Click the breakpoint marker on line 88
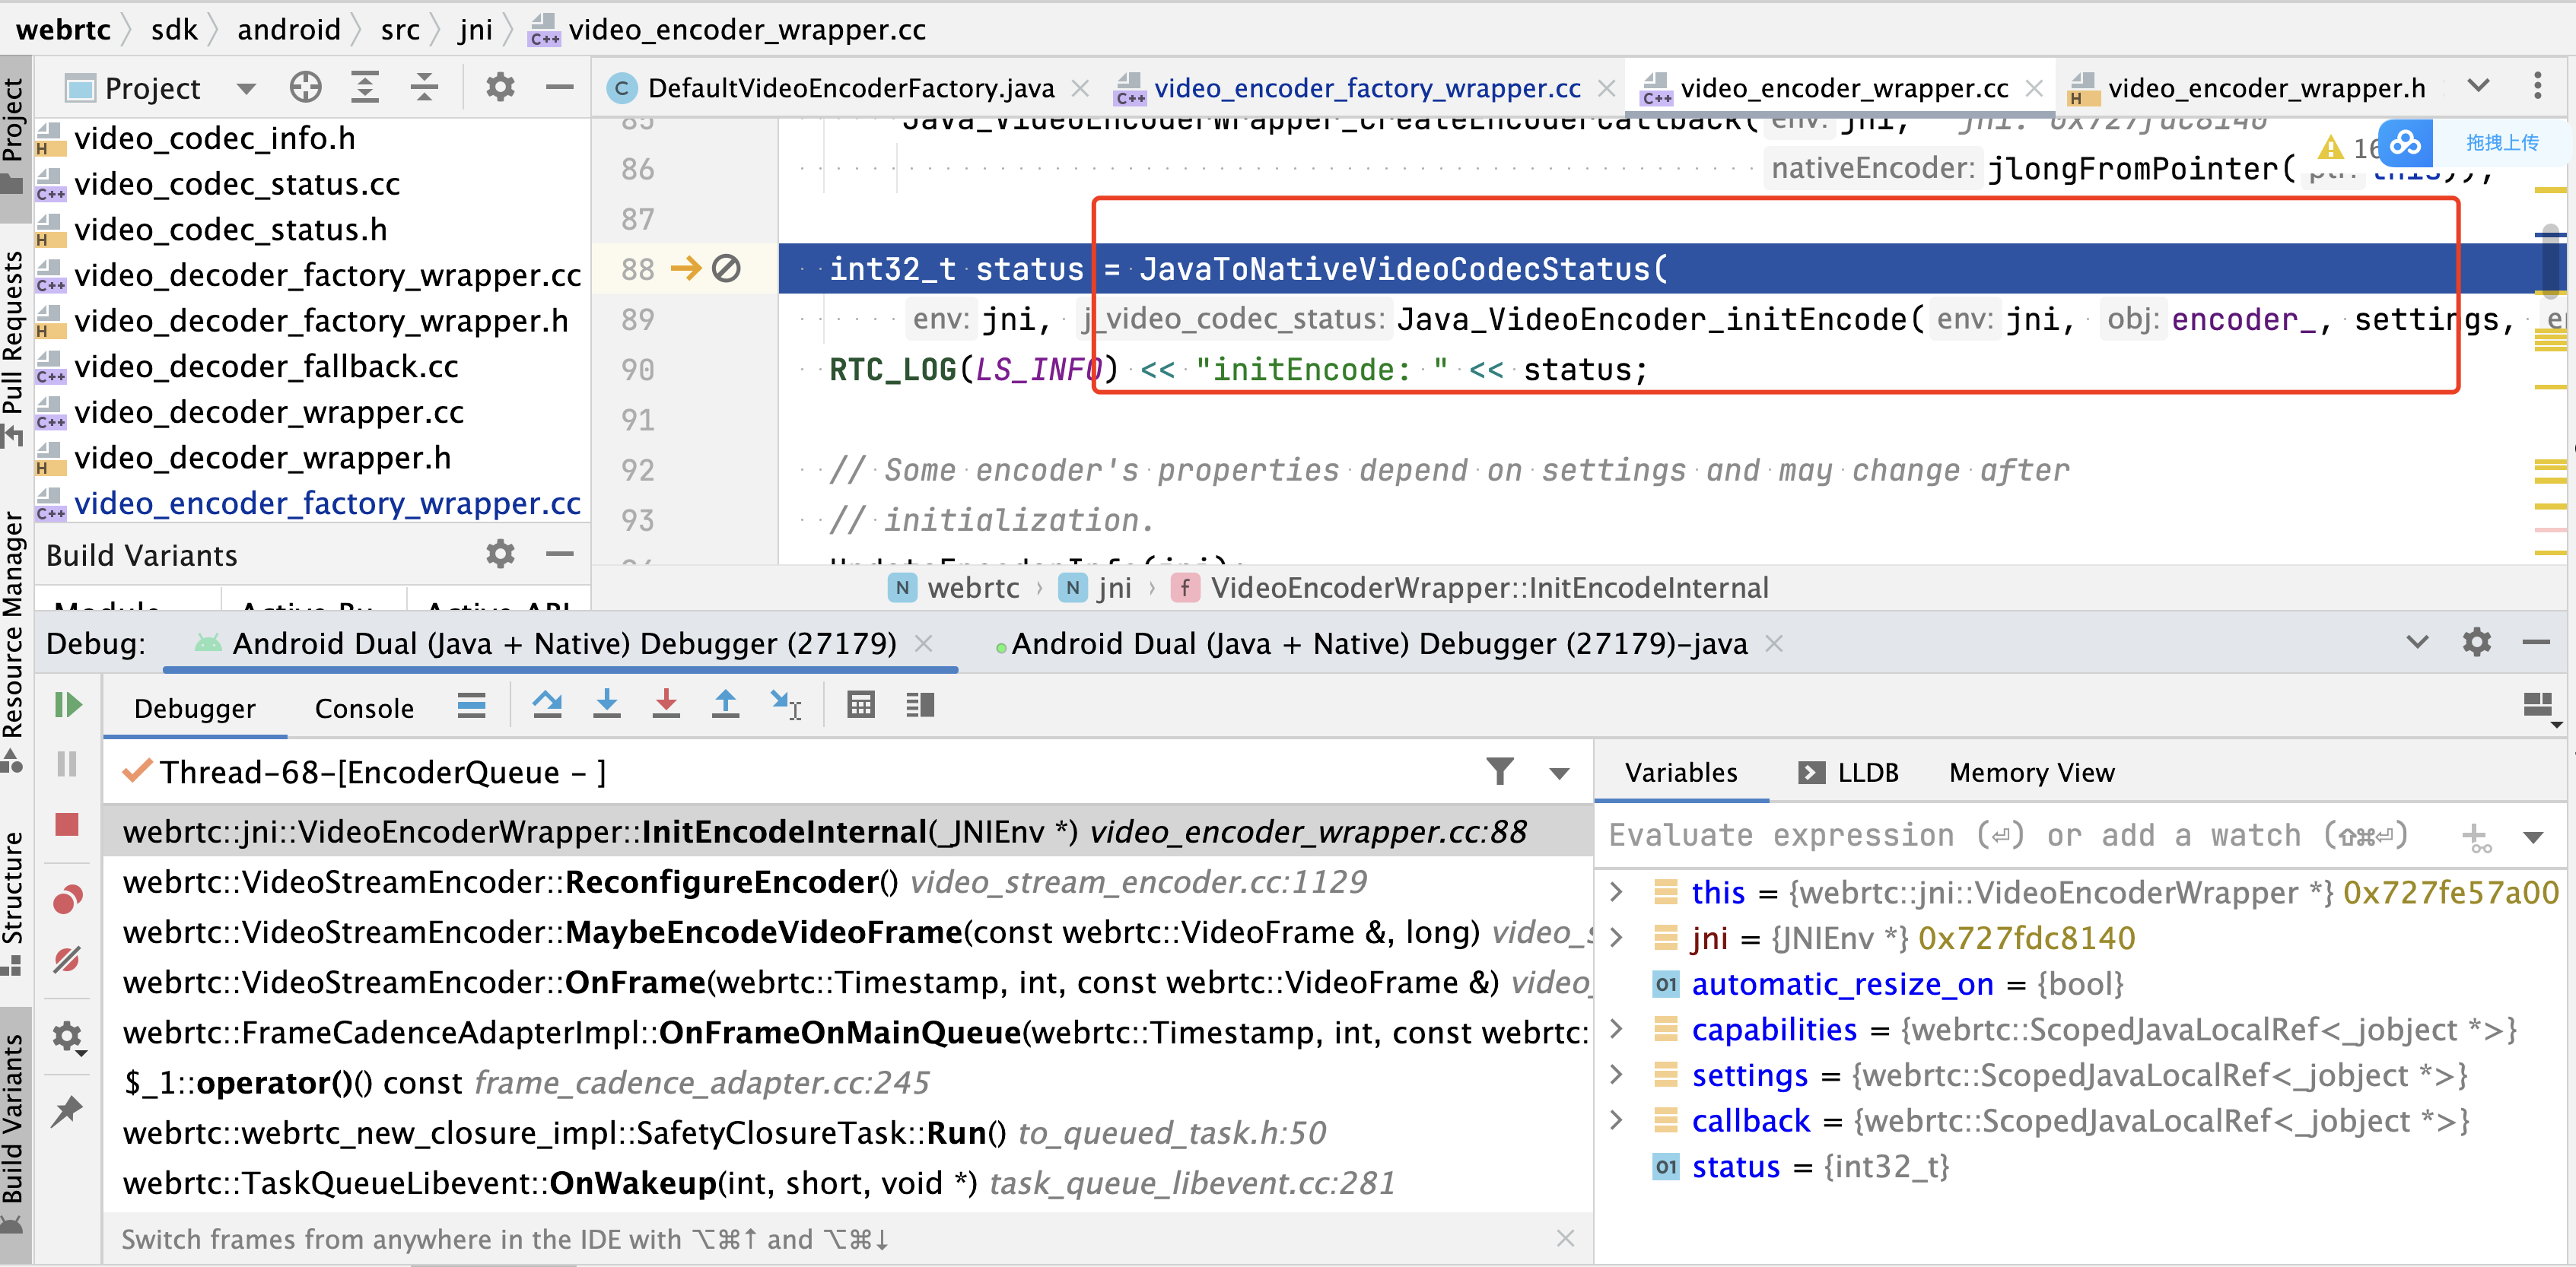 [x=725, y=268]
